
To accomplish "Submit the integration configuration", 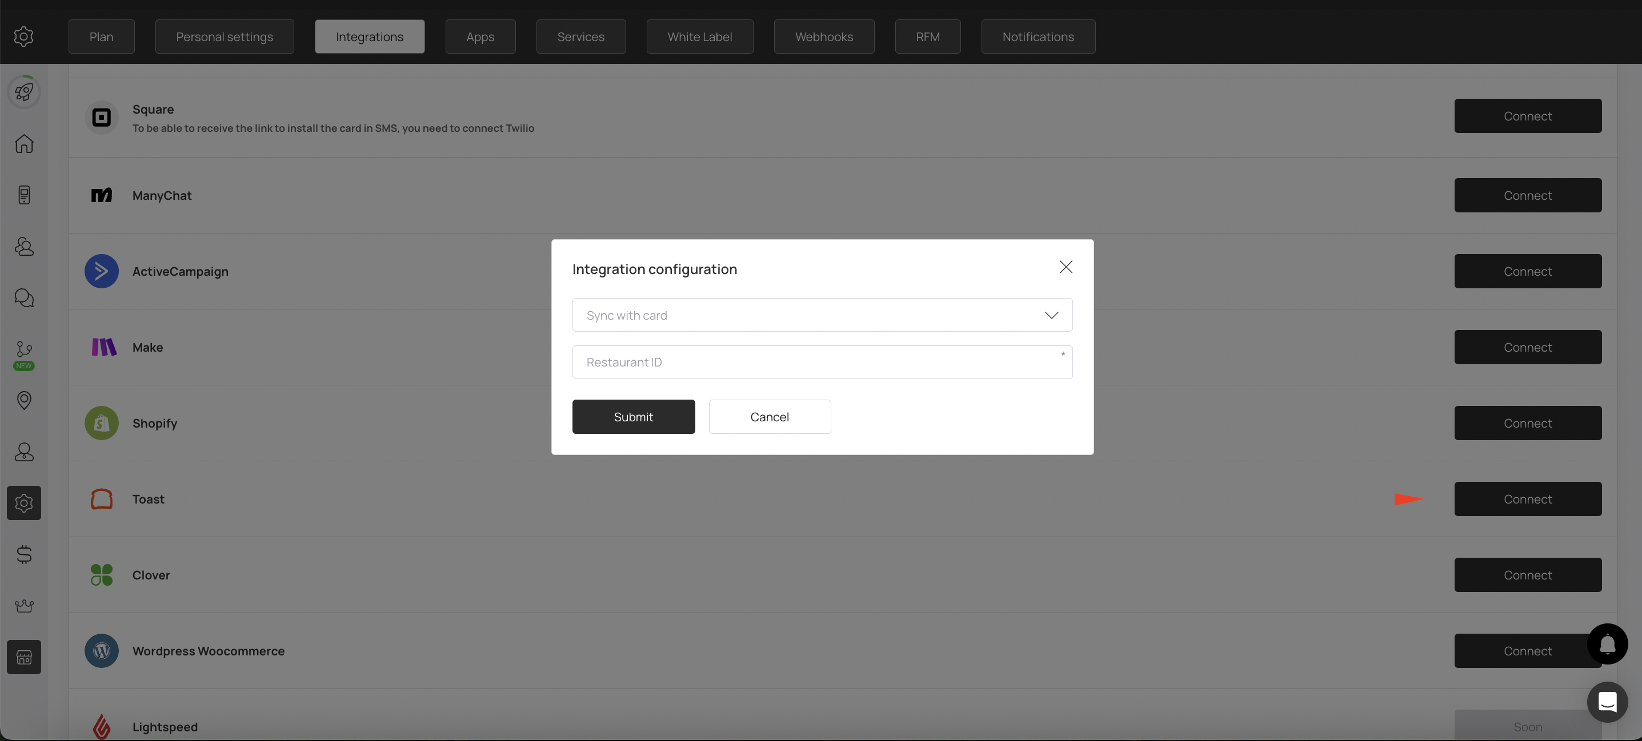I will coord(633,417).
